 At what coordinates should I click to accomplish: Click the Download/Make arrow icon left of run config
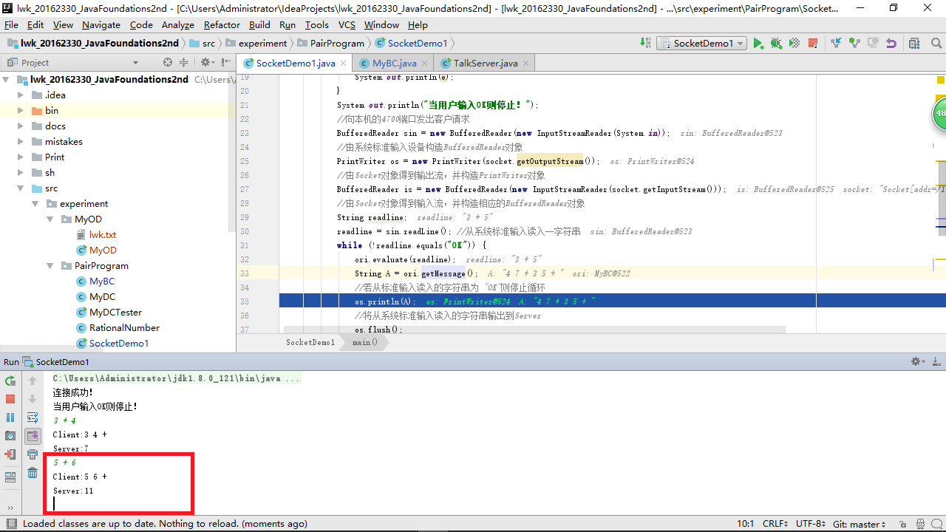[646, 44]
